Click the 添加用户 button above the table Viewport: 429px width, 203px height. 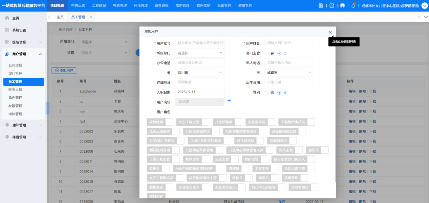(x=64, y=70)
